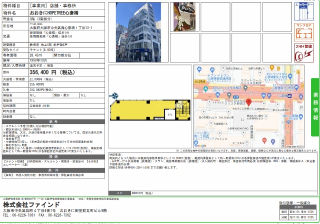Click the 条件 section header
This screenshot has width=320, height=224.
53,169
